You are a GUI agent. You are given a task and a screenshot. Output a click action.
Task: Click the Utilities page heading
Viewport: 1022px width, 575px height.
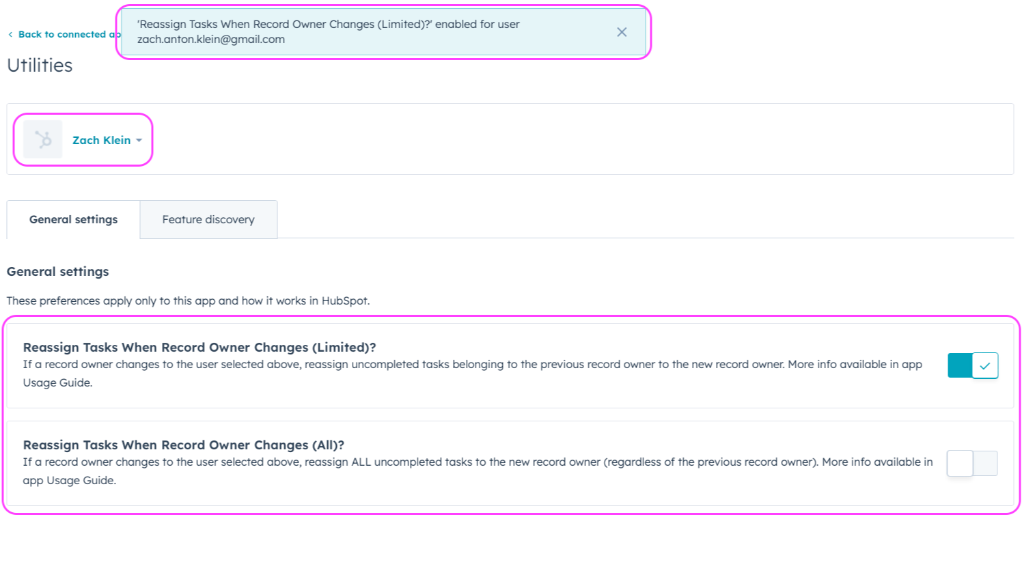(39, 65)
